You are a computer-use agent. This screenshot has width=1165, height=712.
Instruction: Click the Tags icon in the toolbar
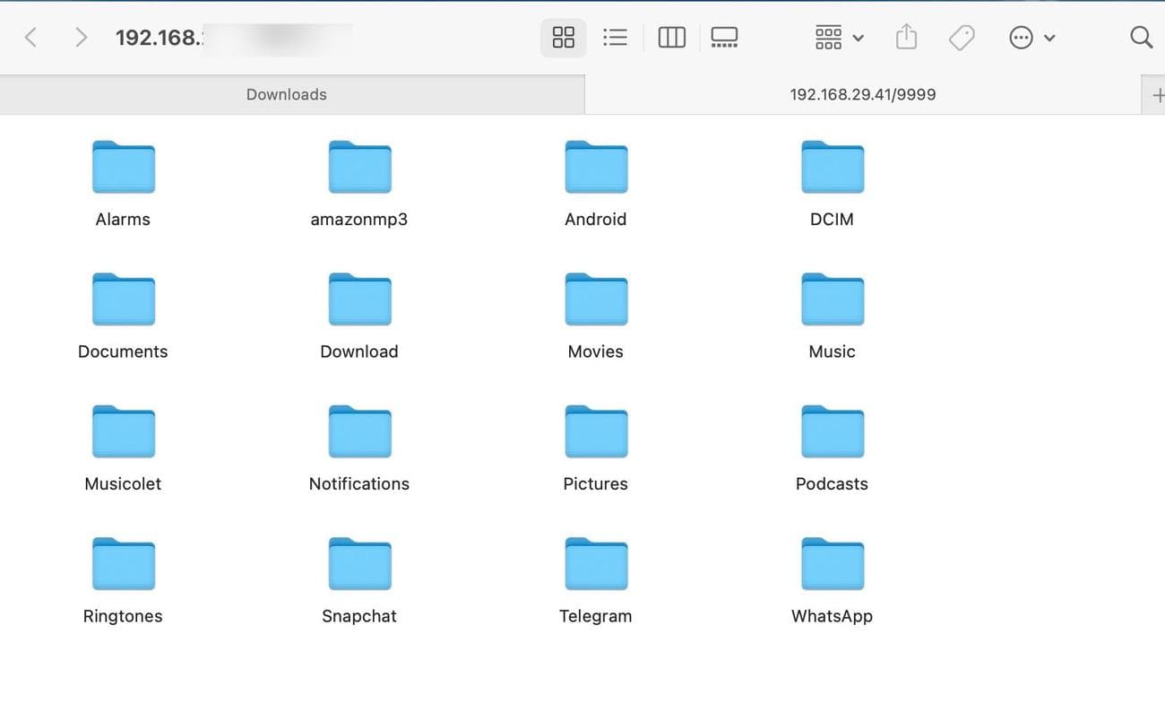962,37
